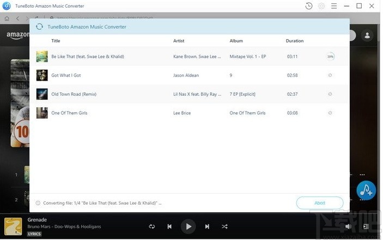Open the conversion history clock icon
The image size is (383, 240).
(309, 6)
